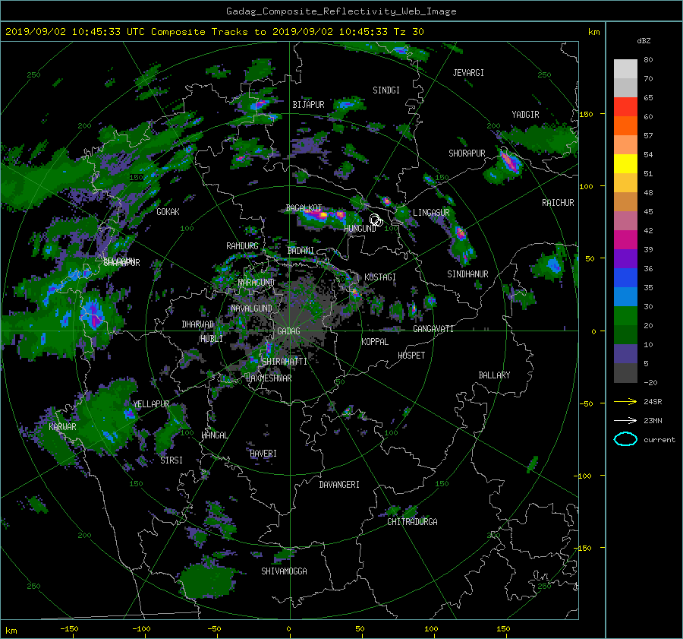
Task: Click the white storm track circles near Hungund
Action: click(376, 220)
